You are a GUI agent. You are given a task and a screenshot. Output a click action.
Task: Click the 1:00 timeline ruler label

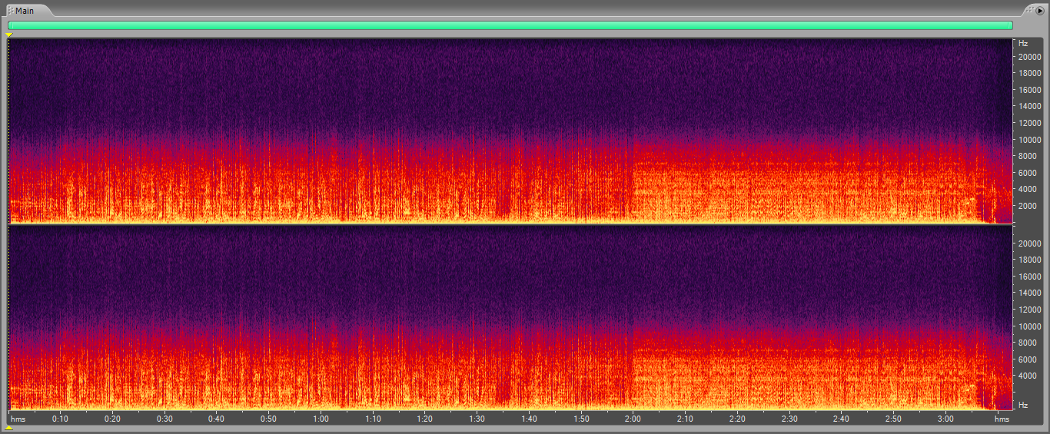click(x=321, y=419)
